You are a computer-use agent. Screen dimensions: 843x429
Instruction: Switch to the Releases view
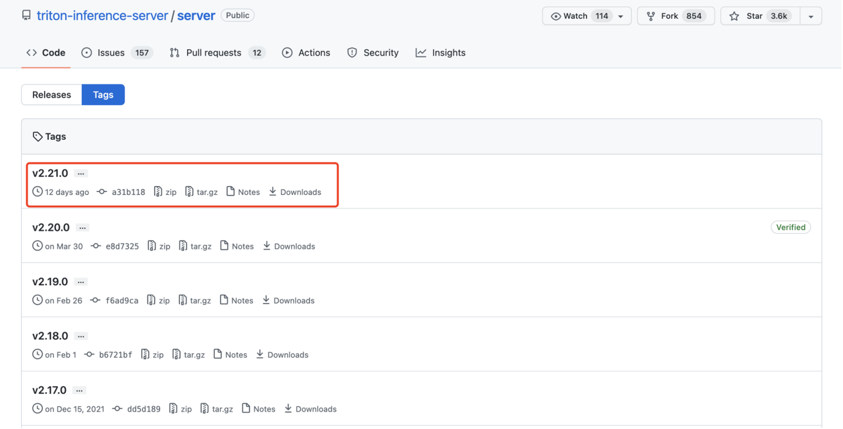click(x=52, y=95)
